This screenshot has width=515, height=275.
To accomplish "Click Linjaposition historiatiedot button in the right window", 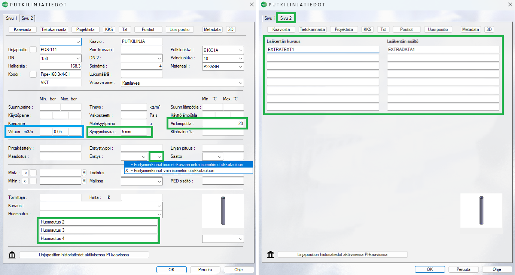I will 342,254.
